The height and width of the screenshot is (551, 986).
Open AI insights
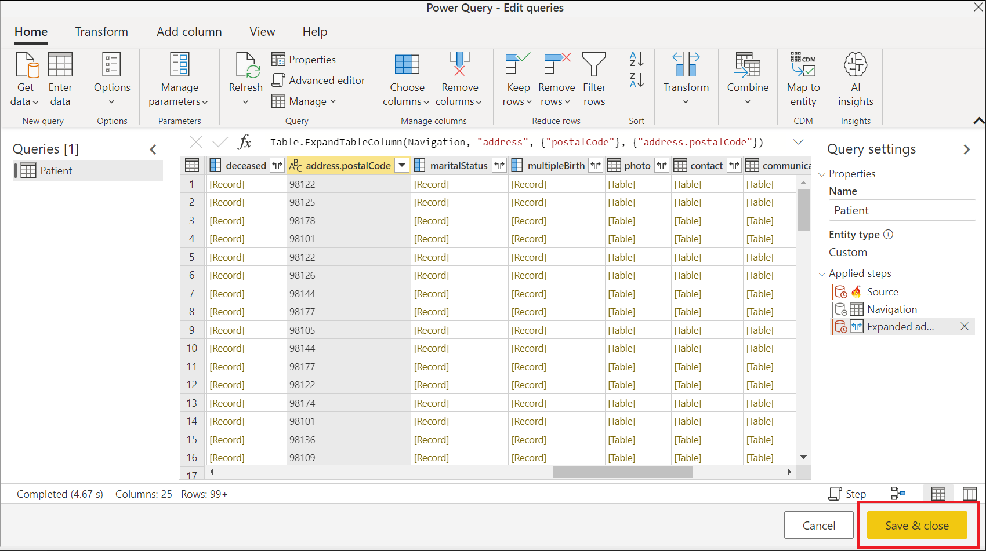855,65
